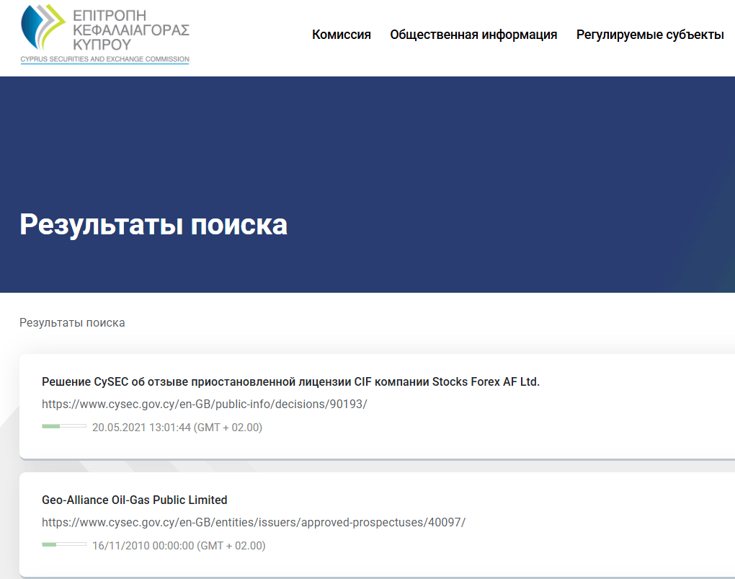Open the Geo-Alliance Oil-Gas Public Limited result

tap(134, 499)
